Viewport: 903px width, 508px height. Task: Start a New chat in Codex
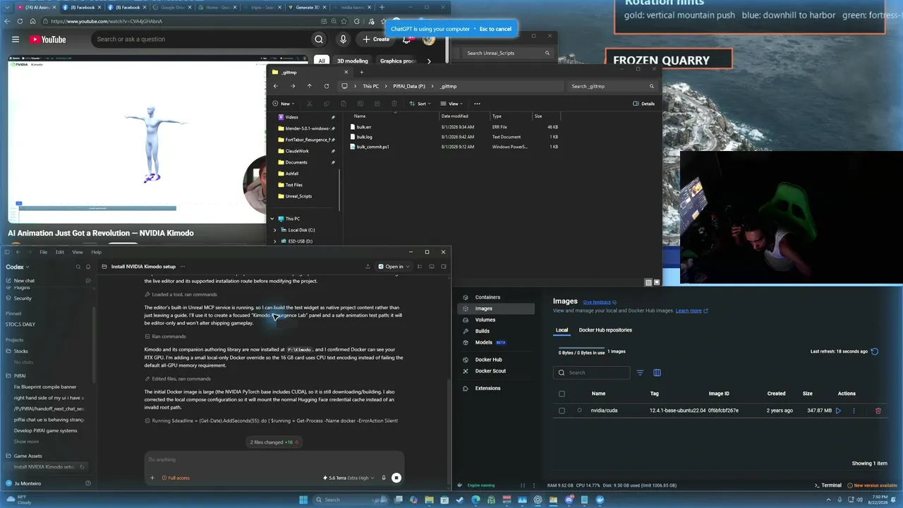24,281
